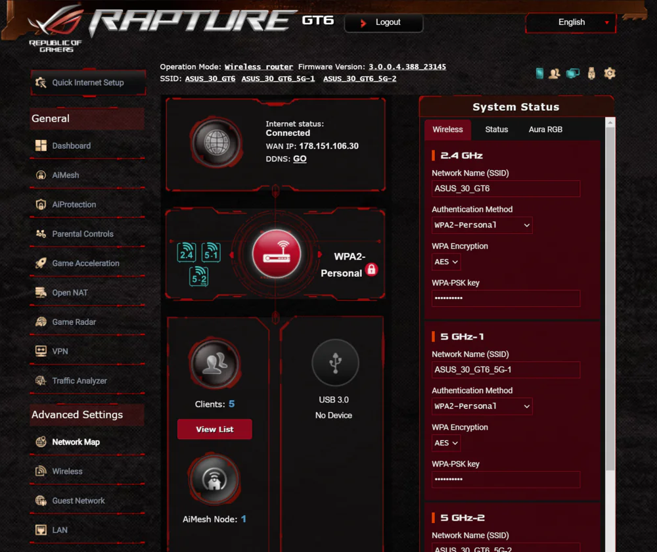The image size is (657, 552).
Task: Click the View List button
Action: (215, 429)
